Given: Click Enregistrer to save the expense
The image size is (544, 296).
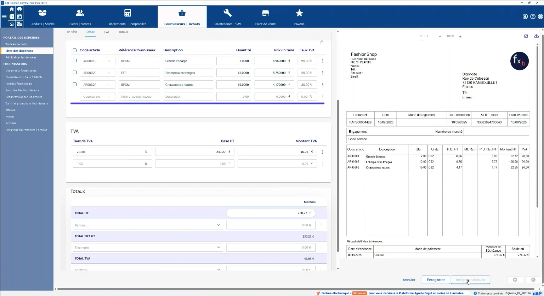Looking at the screenshot, I should point(436,280).
